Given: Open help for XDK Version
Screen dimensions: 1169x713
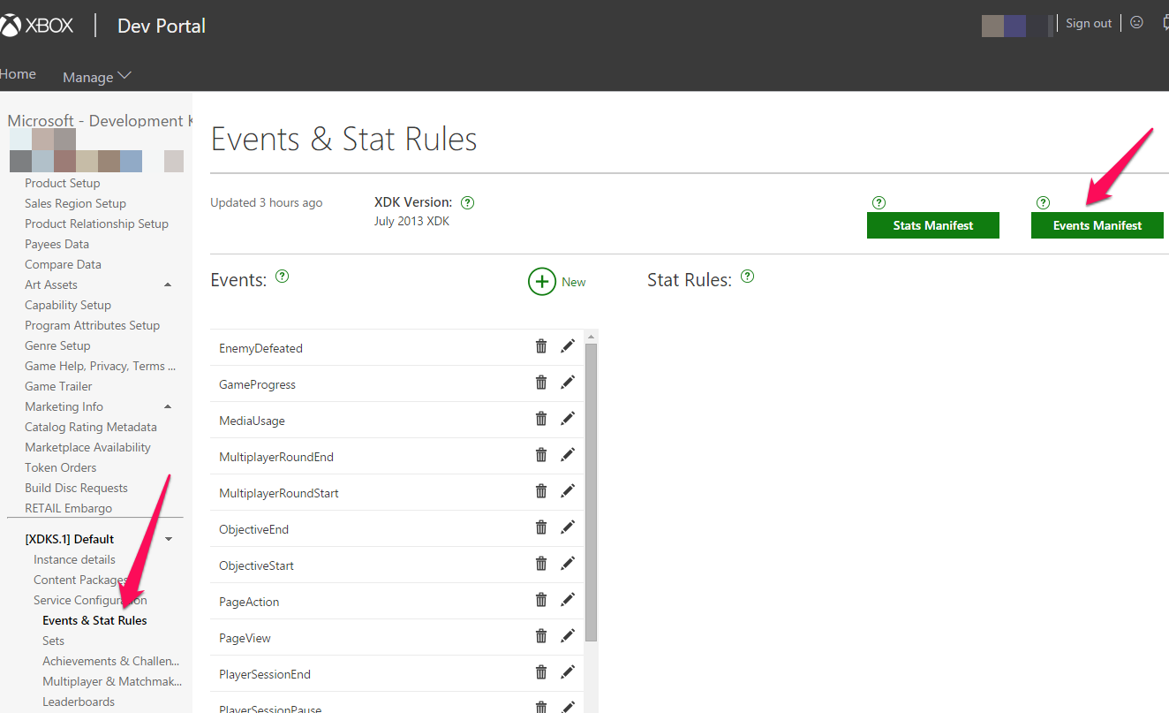Looking at the screenshot, I should 468,202.
